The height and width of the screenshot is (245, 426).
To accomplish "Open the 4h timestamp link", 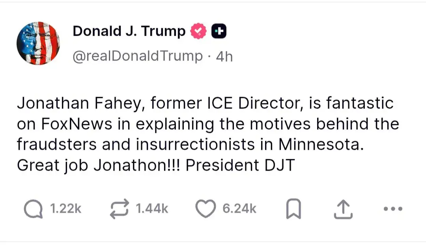I will (x=225, y=57).
